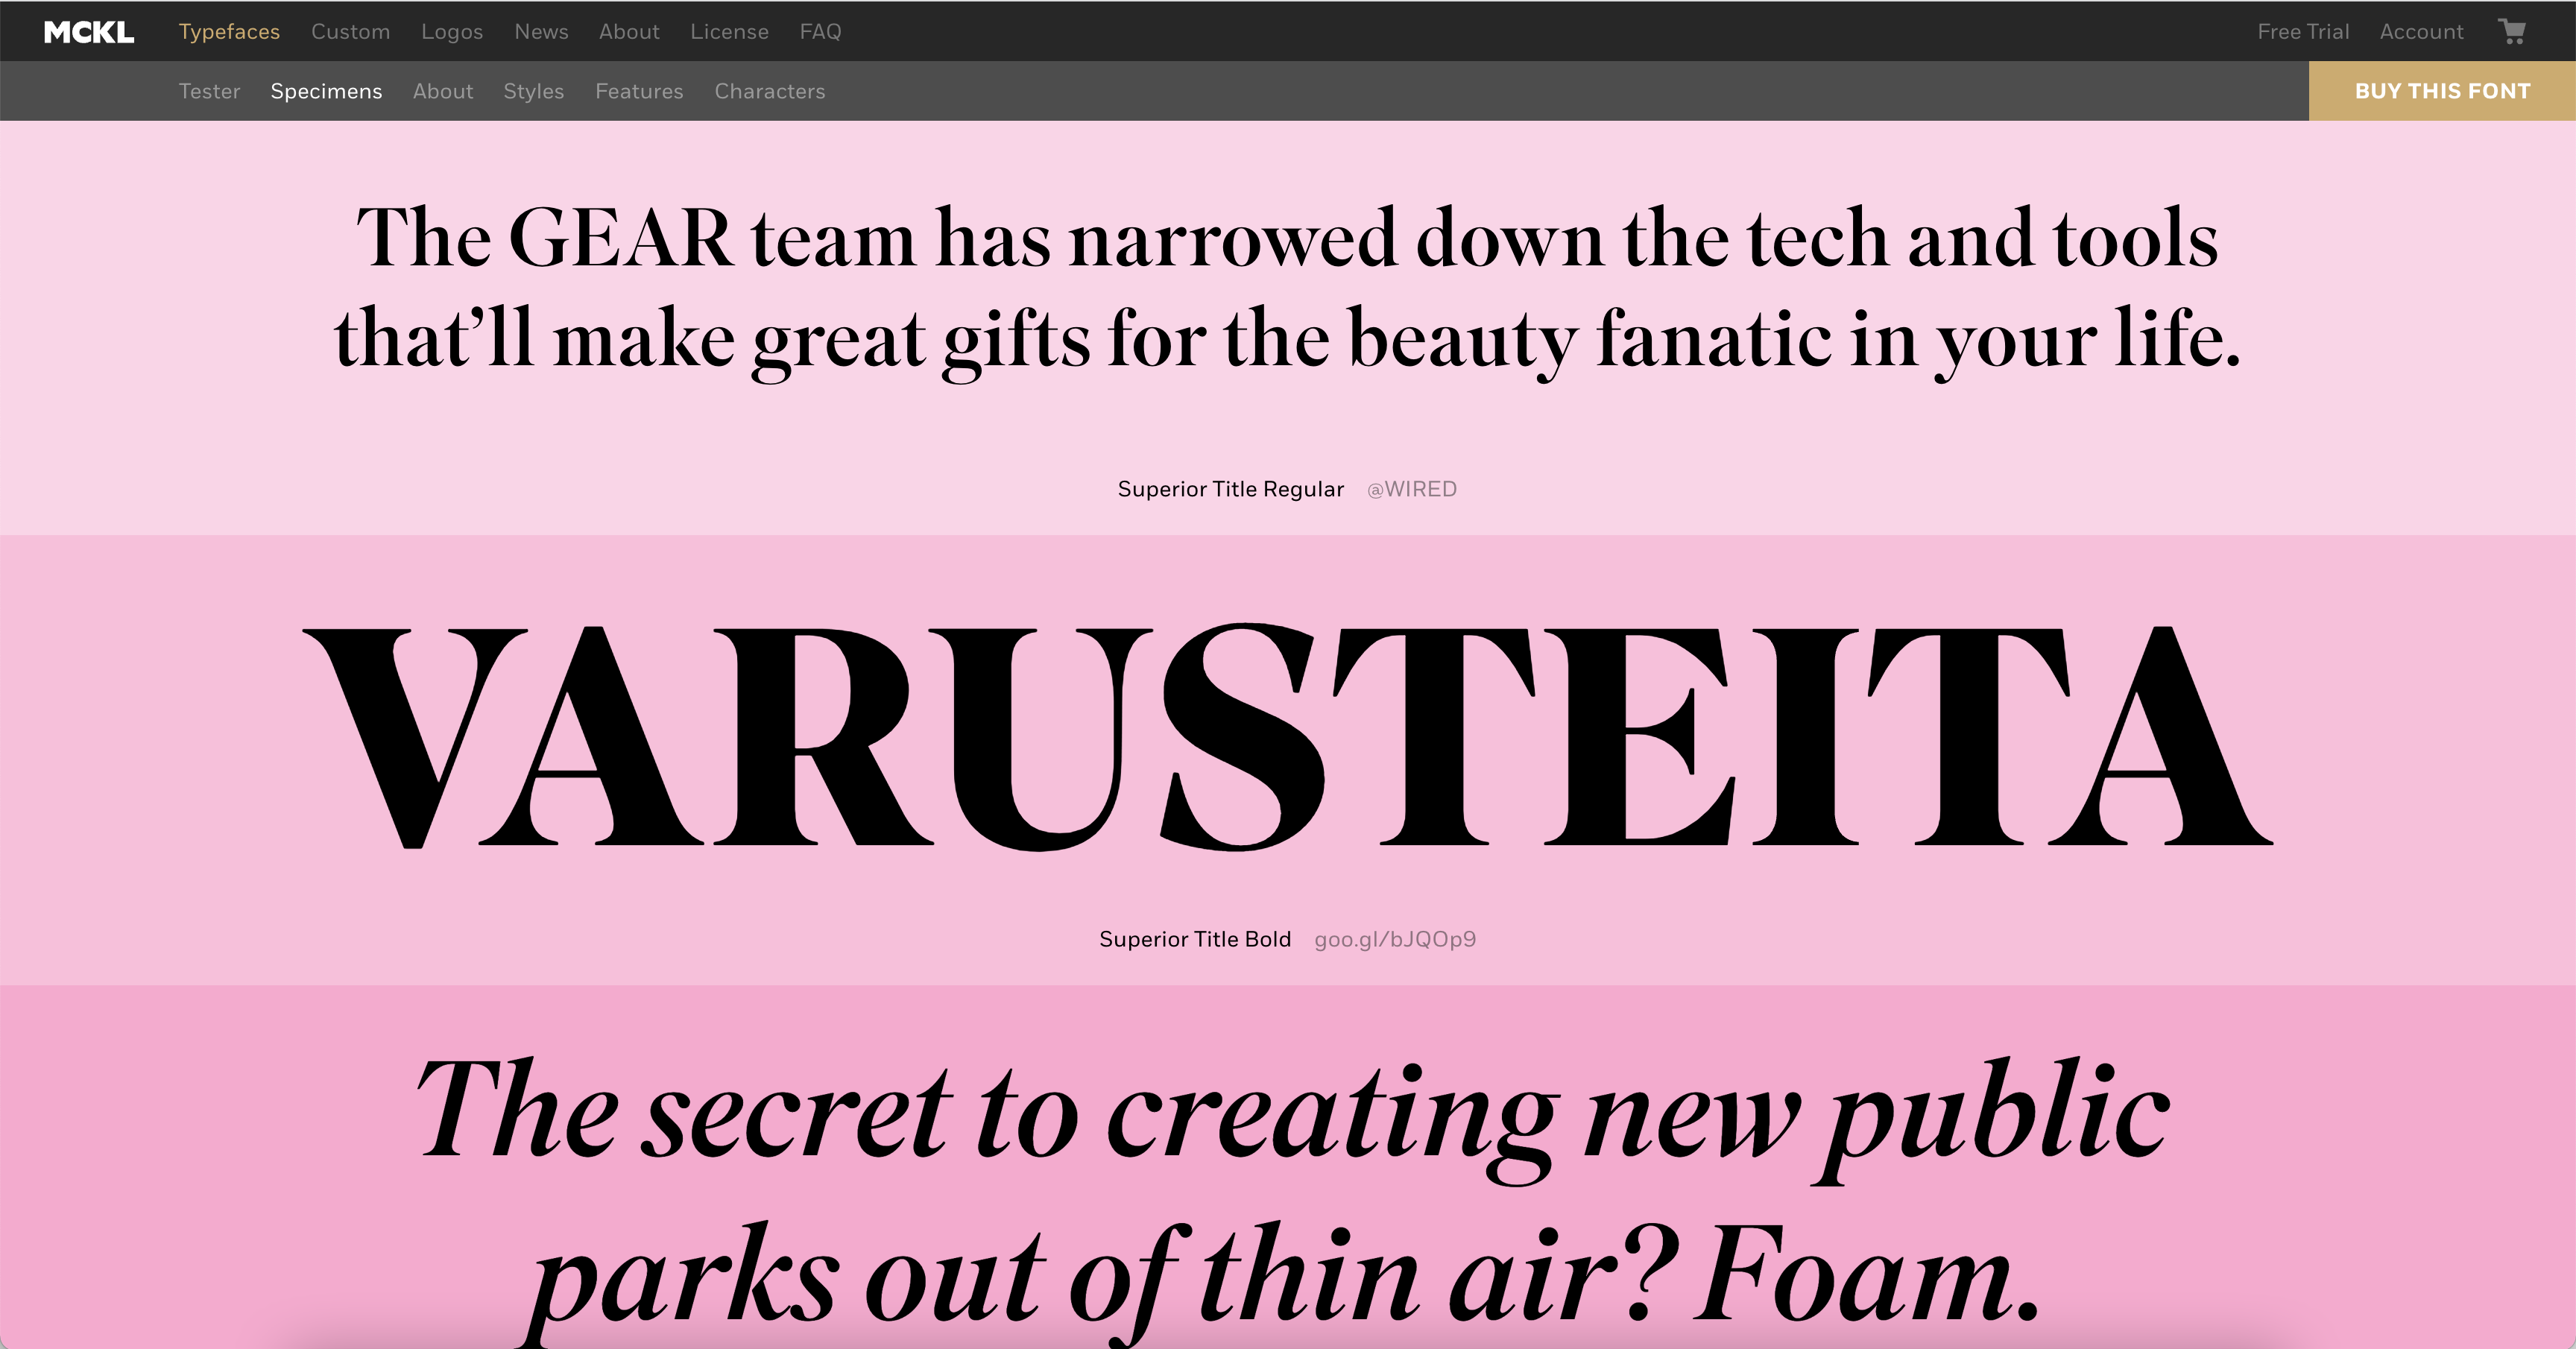Screen dimensions: 2576x1349
Task: Open the Account page
Action: pos(2421,32)
